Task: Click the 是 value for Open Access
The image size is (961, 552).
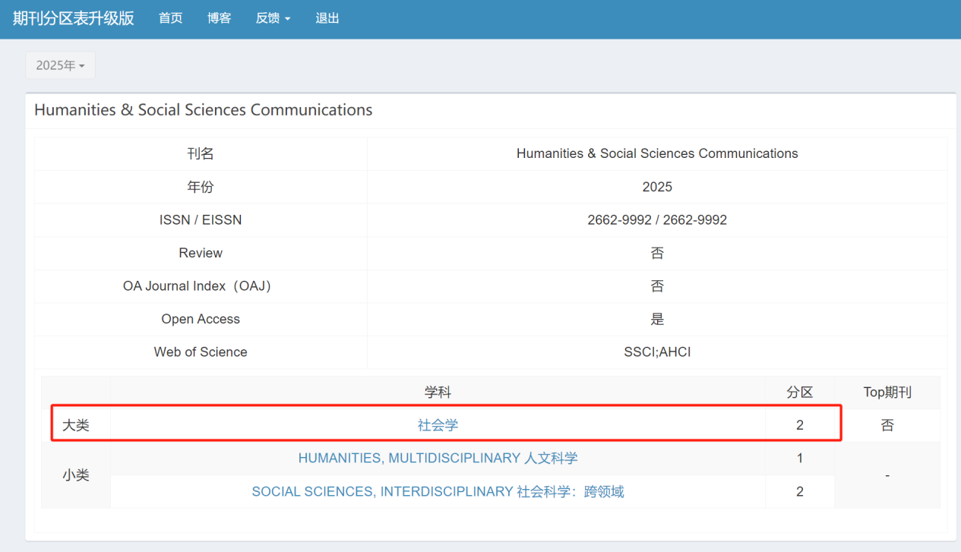Action: (x=657, y=319)
